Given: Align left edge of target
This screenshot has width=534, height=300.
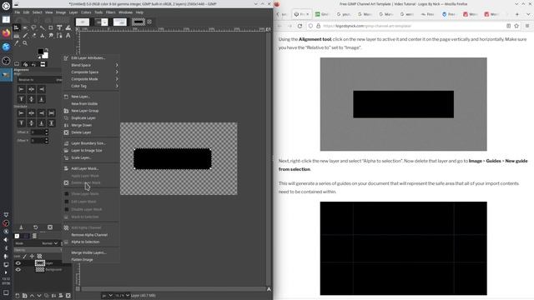Looking at the screenshot, I should tap(21, 89).
